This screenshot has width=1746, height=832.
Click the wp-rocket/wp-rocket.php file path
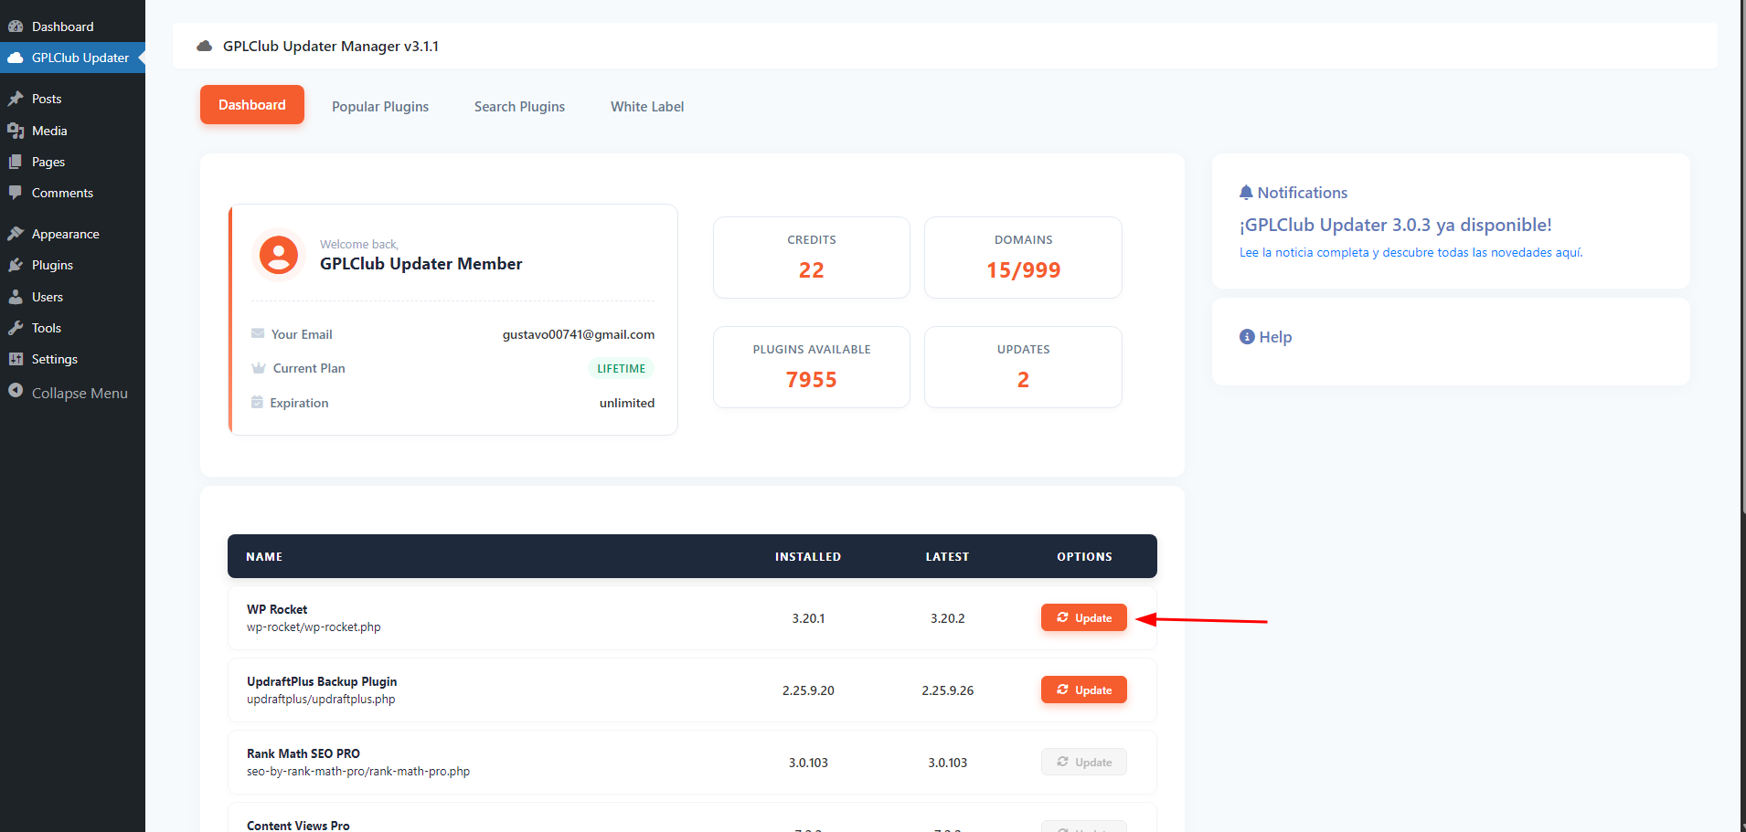point(314,627)
